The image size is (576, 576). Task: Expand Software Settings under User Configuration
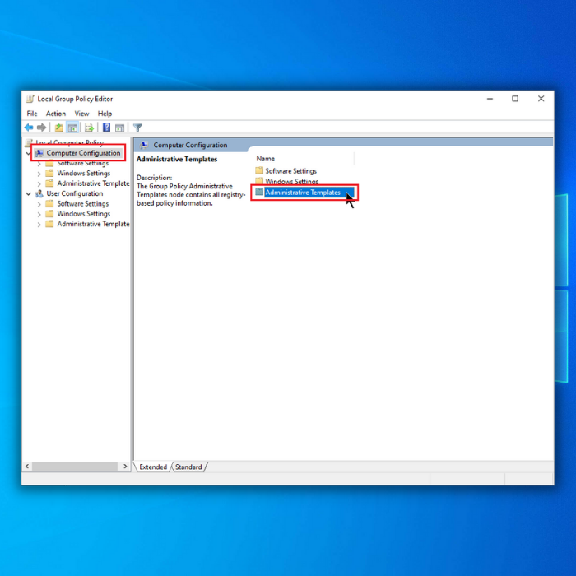[39, 204]
